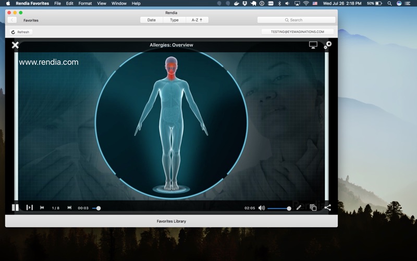Open the Window menu
Viewport: 417px width, 261px height.
[x=119, y=4]
